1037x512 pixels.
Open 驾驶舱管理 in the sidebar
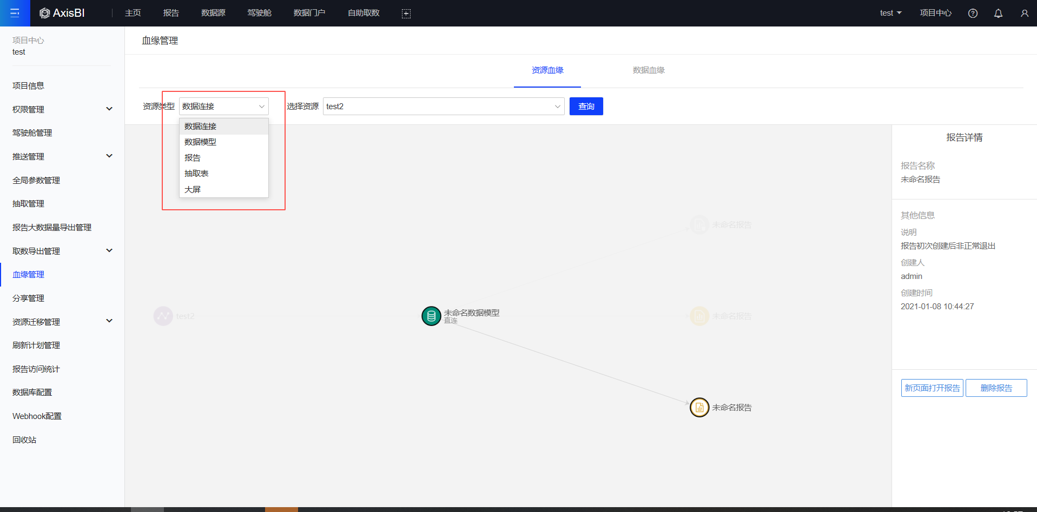32,132
